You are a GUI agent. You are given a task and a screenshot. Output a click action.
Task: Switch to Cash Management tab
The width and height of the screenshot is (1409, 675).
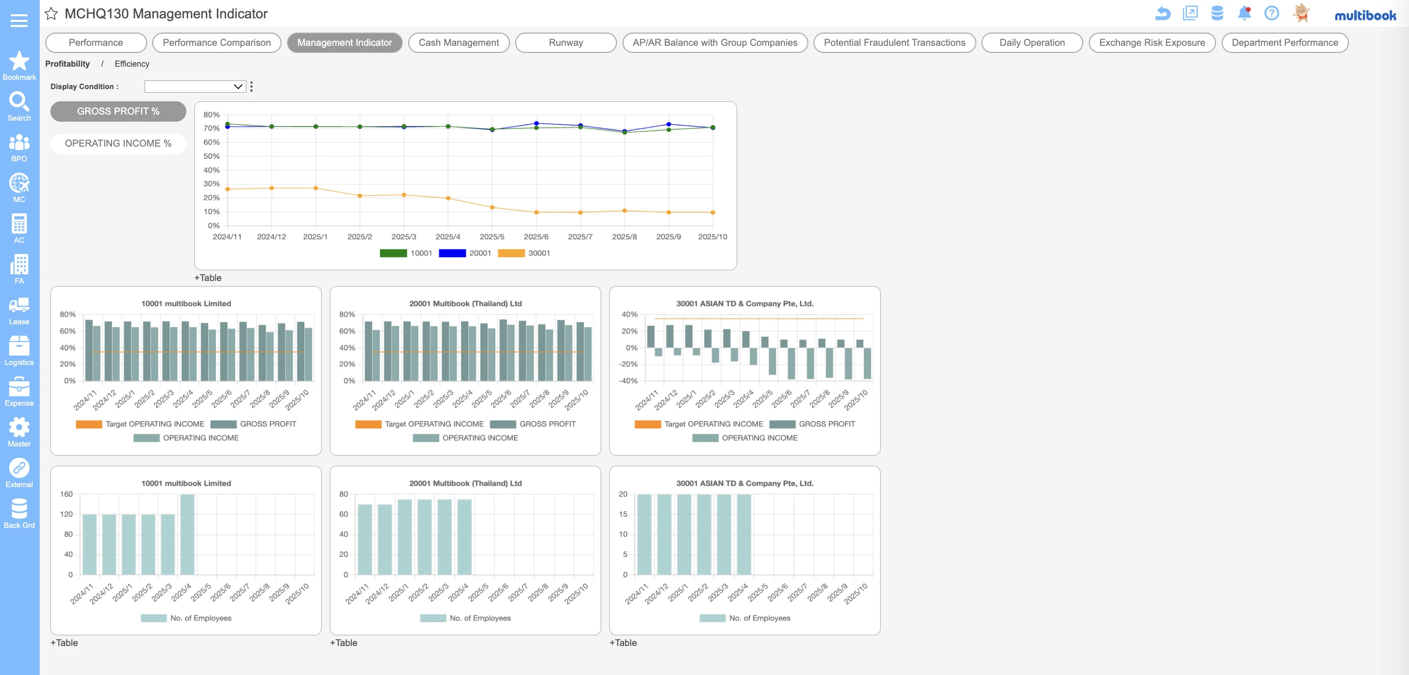[x=458, y=43]
